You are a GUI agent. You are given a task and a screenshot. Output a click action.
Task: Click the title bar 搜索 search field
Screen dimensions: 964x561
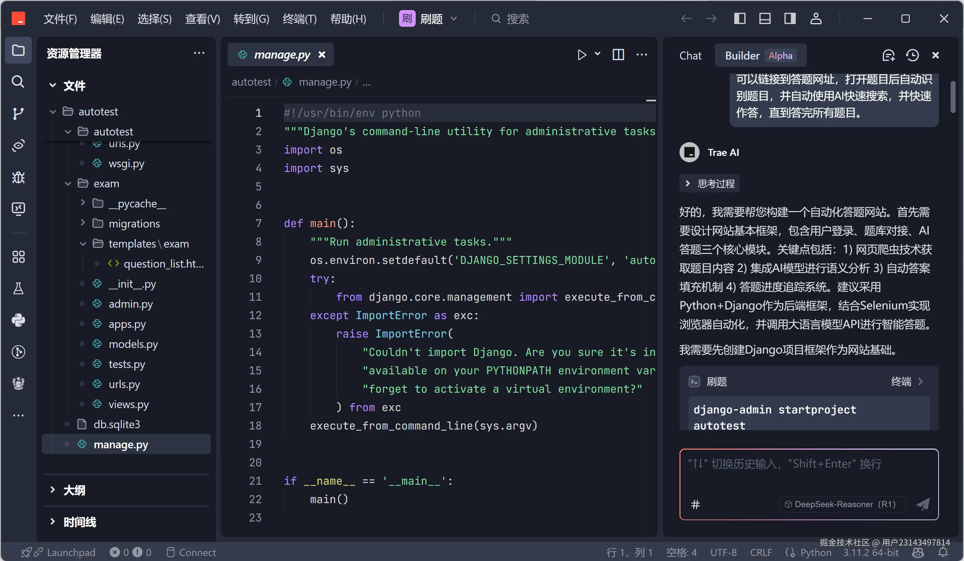tap(511, 18)
